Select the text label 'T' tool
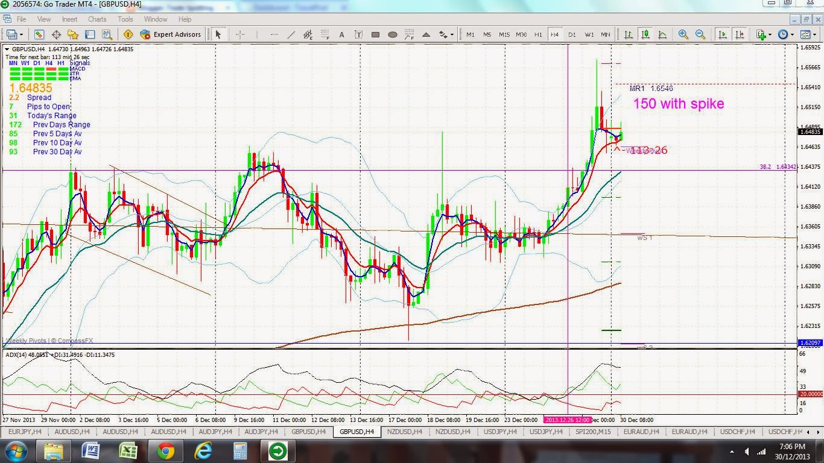Image resolution: width=824 pixels, height=463 pixels. [x=358, y=34]
